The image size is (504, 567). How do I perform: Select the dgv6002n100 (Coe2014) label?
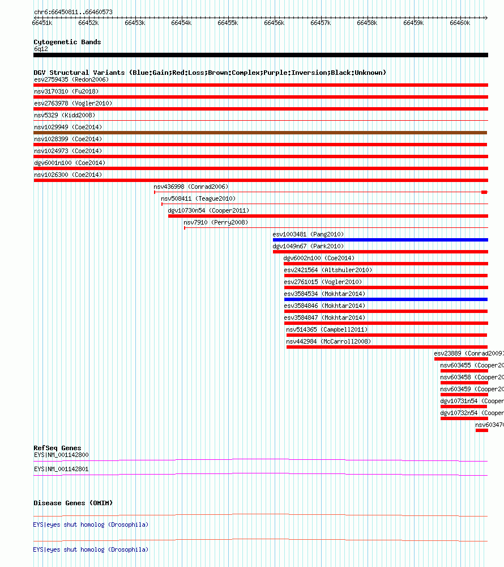tap(319, 259)
